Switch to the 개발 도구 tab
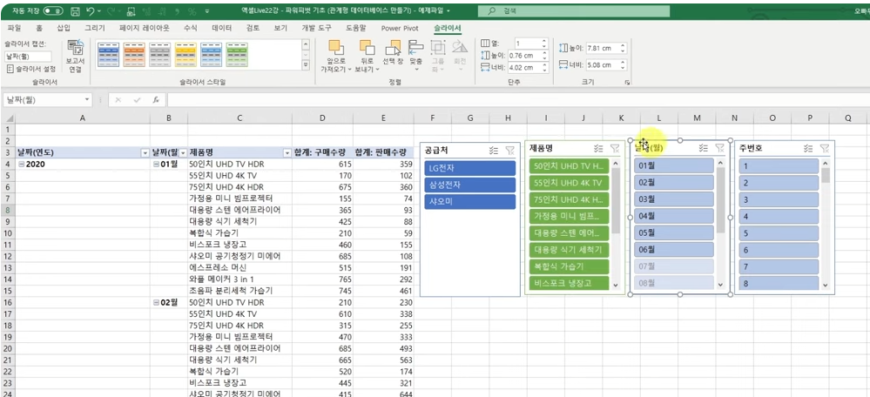The image size is (870, 397). [315, 28]
